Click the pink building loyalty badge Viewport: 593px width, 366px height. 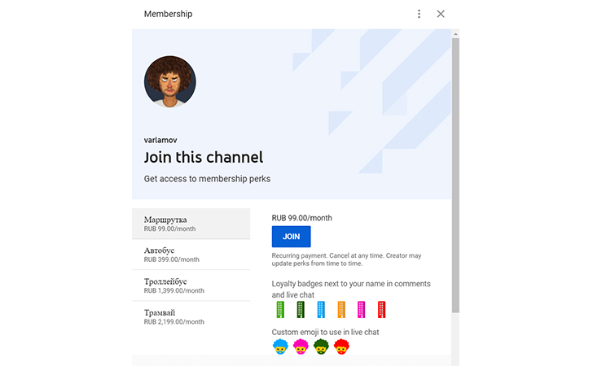[361, 310]
